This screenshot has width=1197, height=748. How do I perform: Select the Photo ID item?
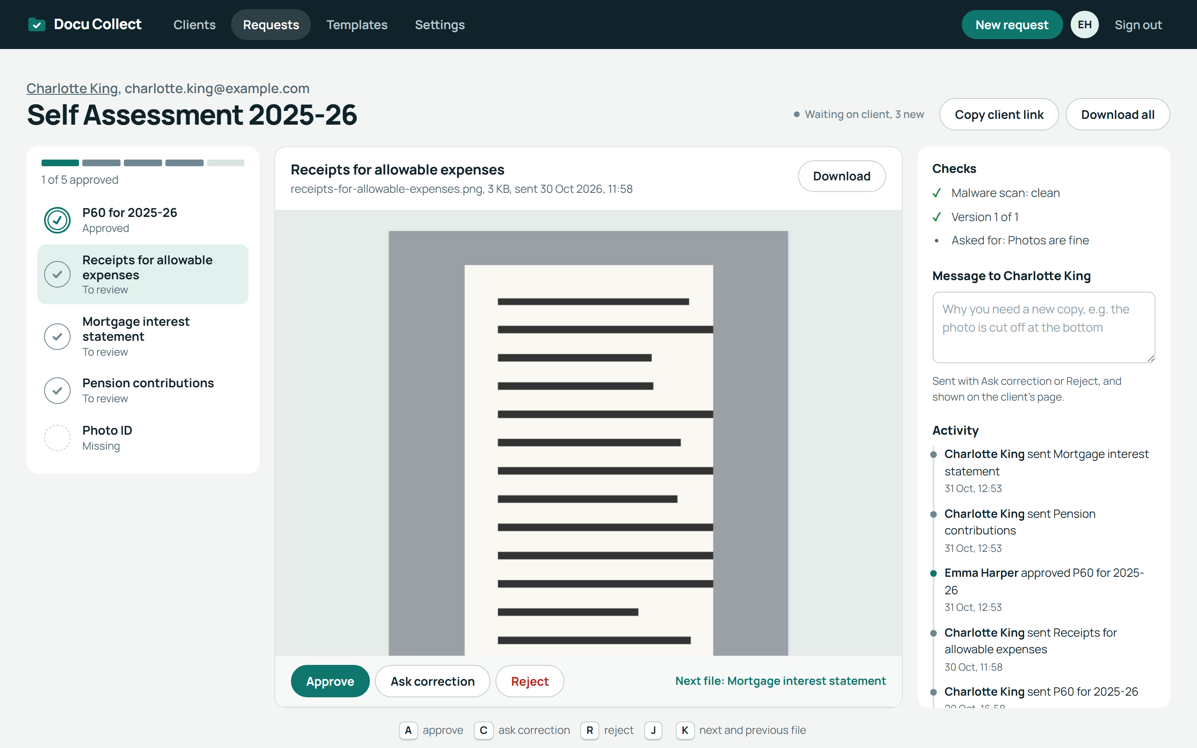[x=143, y=438]
